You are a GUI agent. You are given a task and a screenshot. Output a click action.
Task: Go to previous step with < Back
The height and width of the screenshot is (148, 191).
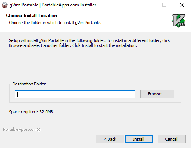point(110,139)
